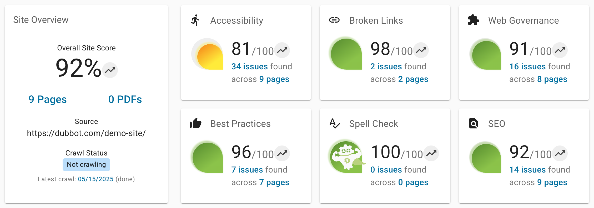Screen dimensions: 594x208
Task: Click the green Best Practices gauge circle
Action: click(207, 157)
